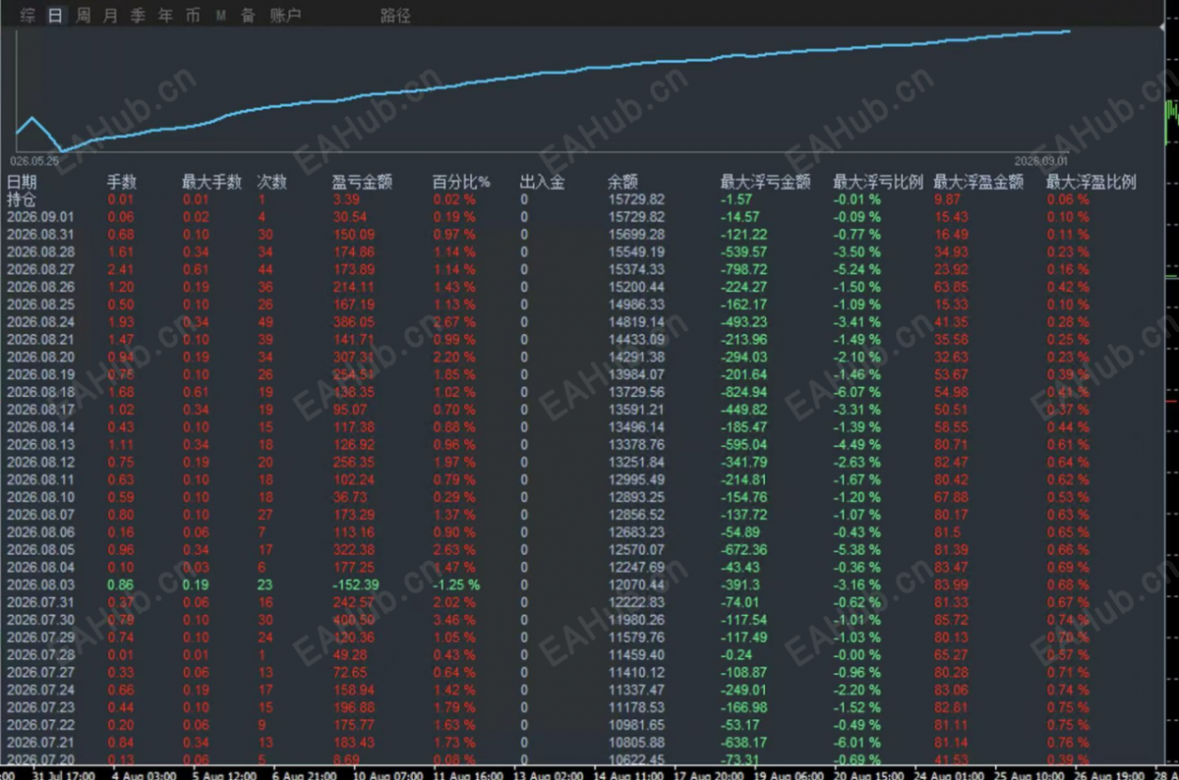This screenshot has height=780, width=1179.
Task: Click the 9.87 floating profit cell
Action: point(947,199)
